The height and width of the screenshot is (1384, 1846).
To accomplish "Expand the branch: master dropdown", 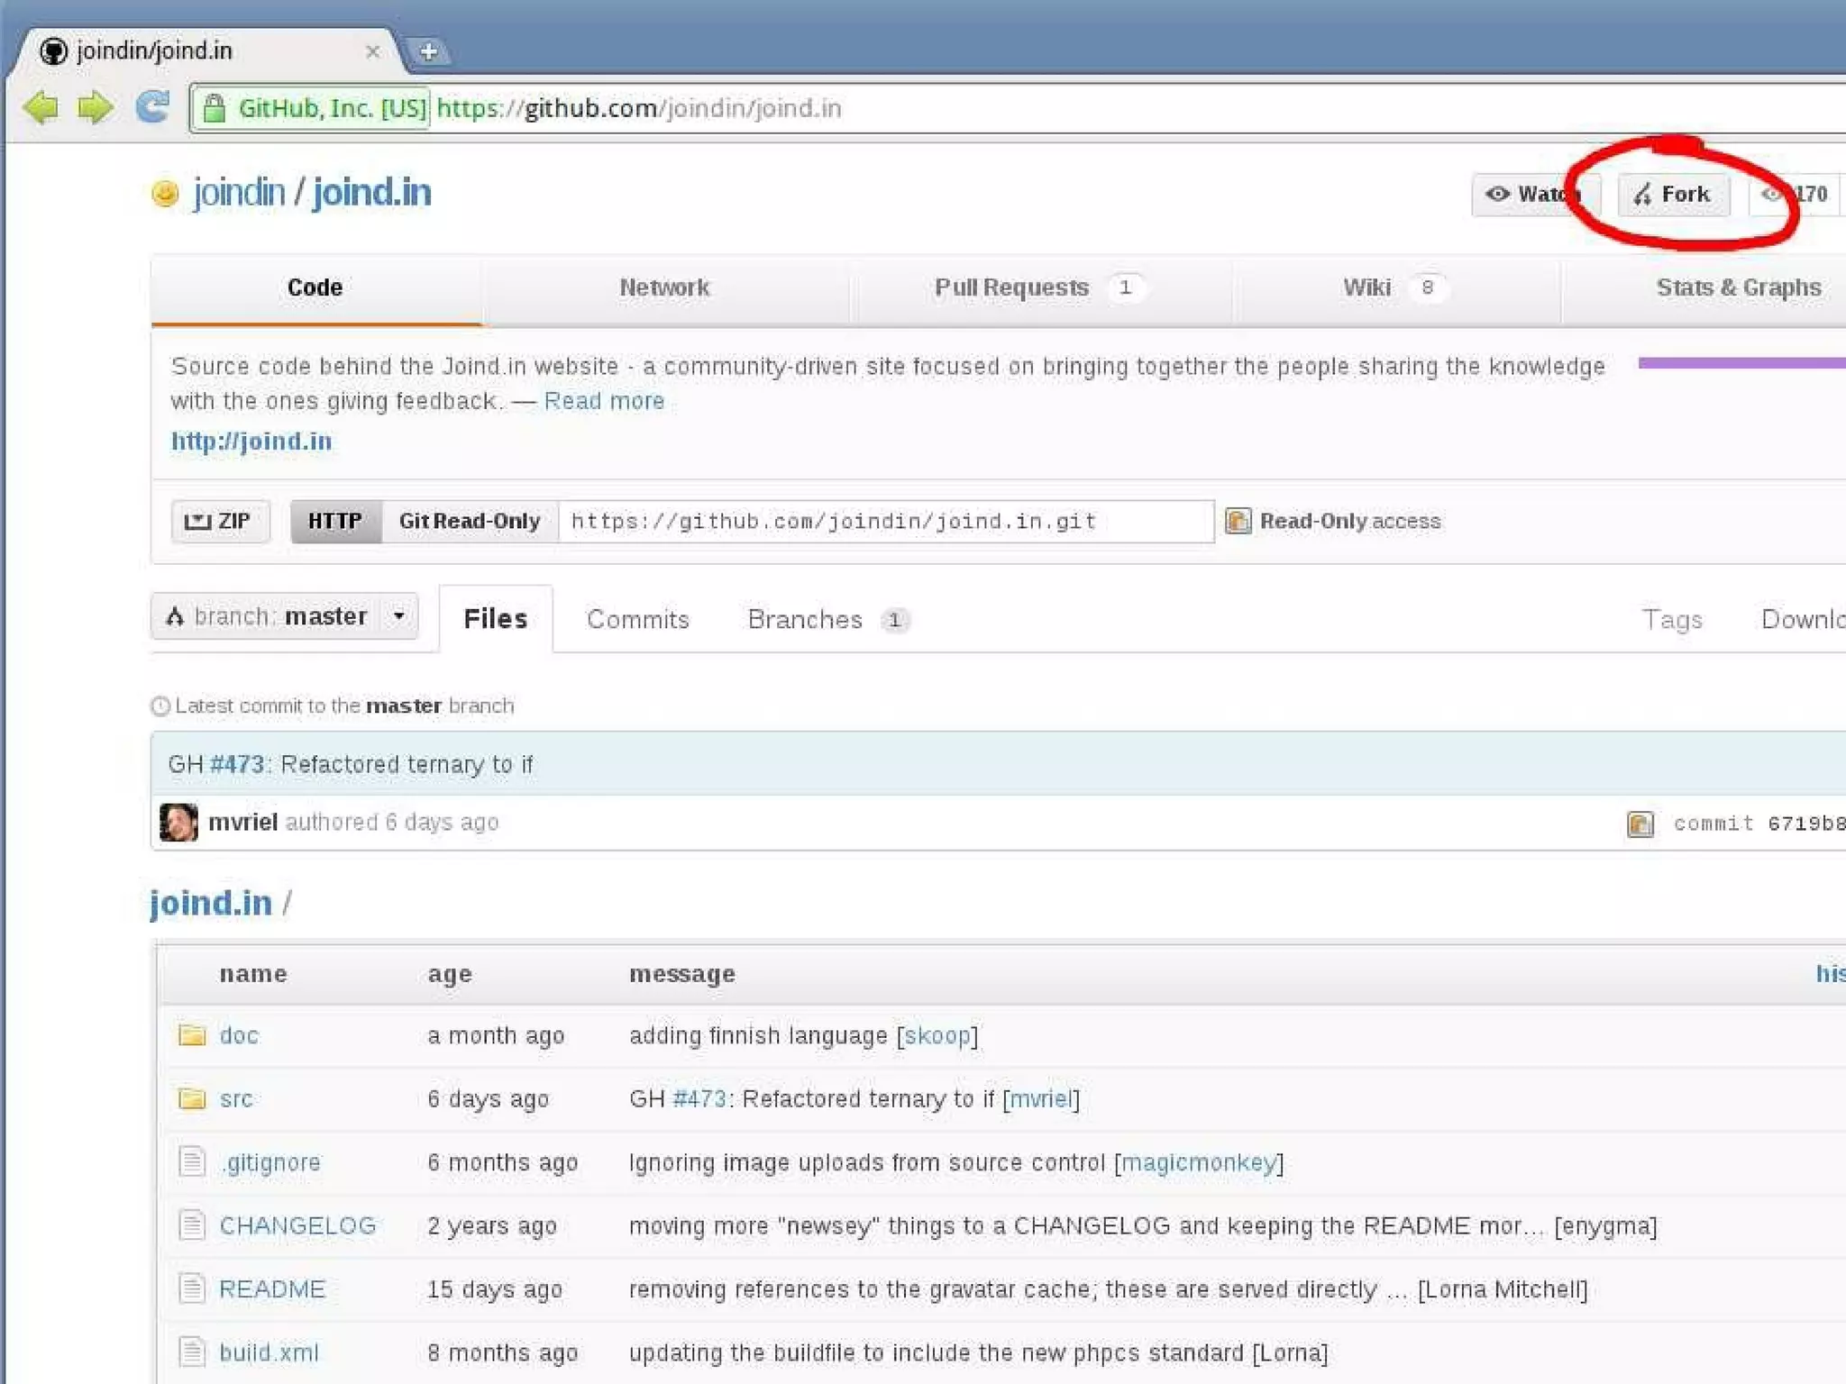I will 285,617.
